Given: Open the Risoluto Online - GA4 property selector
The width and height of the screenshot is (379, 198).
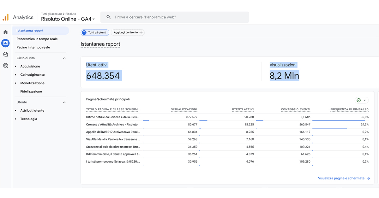Looking at the screenshot, I should 68,19.
